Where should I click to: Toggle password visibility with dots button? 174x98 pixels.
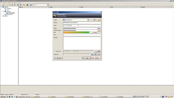click(99, 28)
